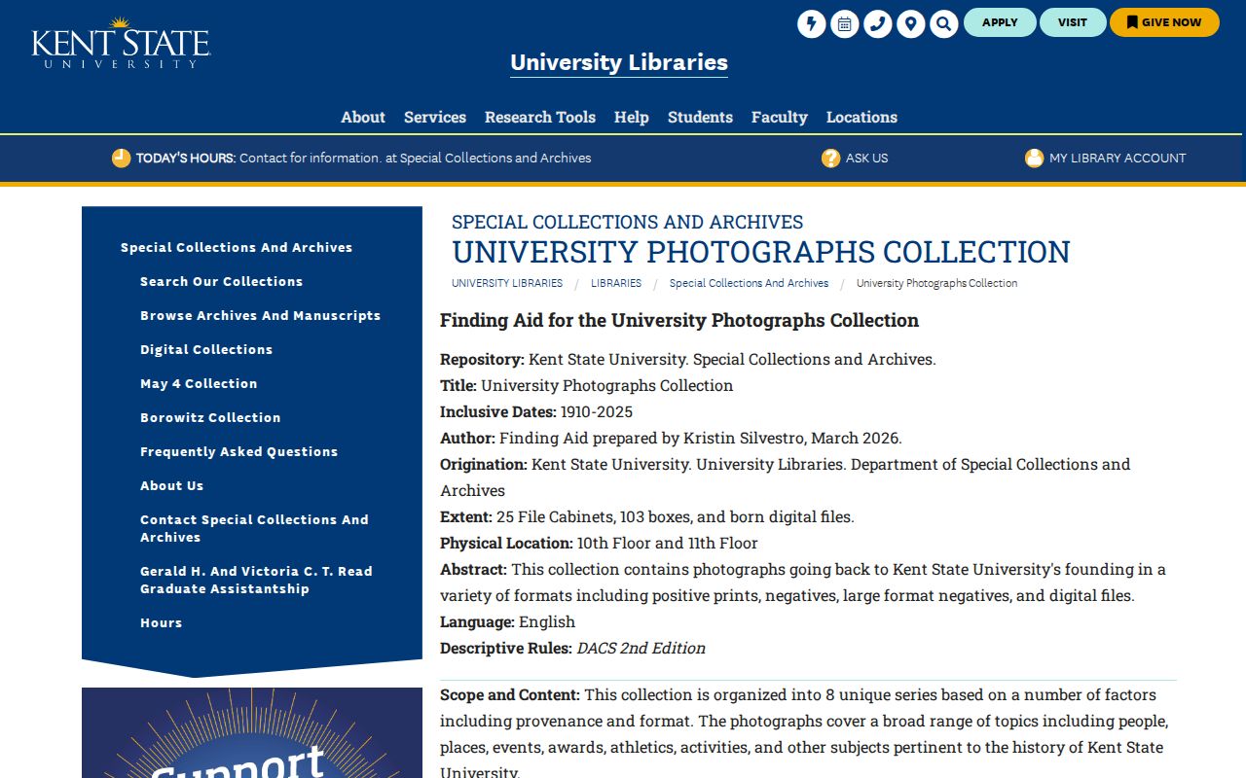This screenshot has height=778, width=1246.
Task: Open About Us in sidebar
Action: [x=172, y=485]
